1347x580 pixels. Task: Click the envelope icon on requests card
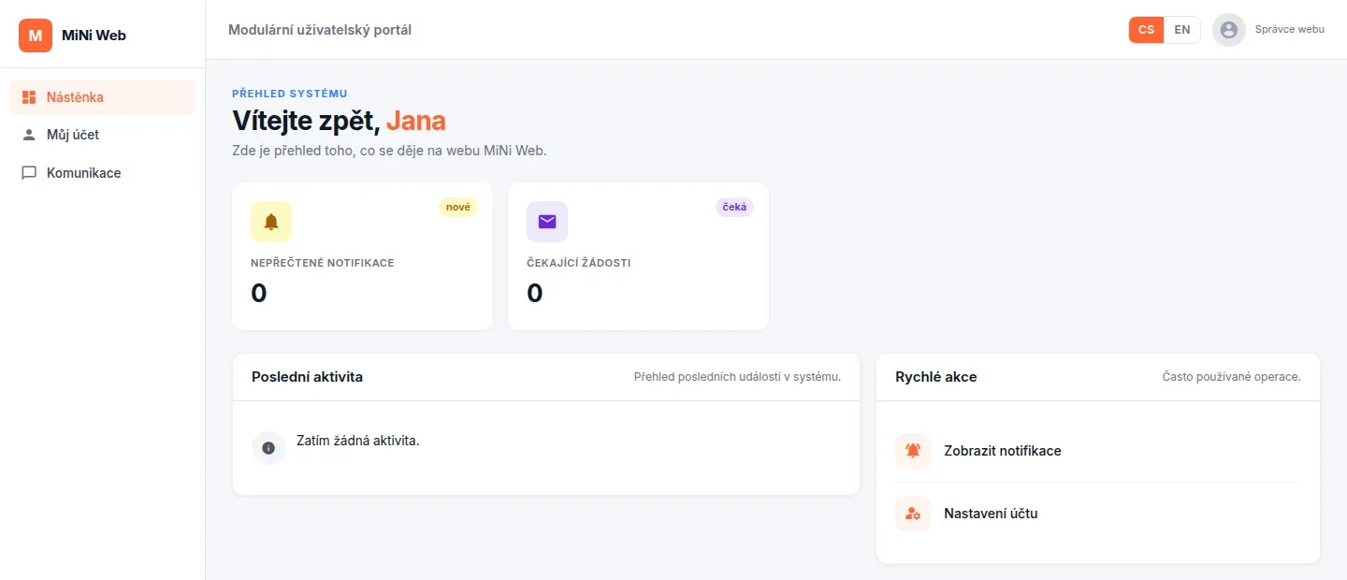[x=547, y=222]
